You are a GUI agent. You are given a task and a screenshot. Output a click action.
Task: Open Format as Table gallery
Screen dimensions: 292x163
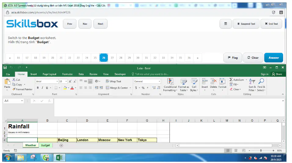(x=184, y=85)
